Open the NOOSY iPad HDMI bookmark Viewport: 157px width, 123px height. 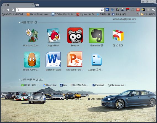coord(13,14)
